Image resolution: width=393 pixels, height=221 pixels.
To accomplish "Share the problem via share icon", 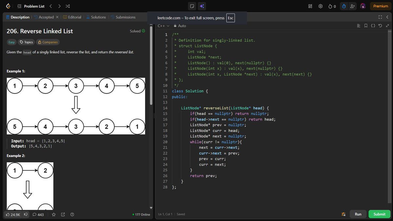I will point(63,214).
